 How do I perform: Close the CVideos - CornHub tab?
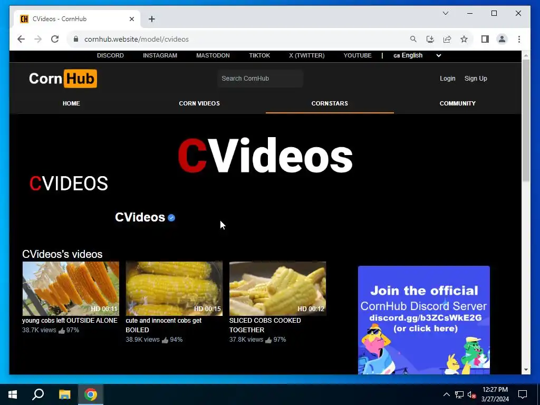[x=131, y=19]
